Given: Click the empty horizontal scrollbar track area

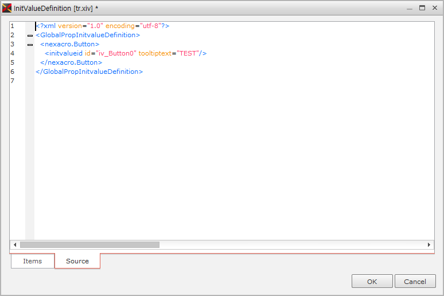Looking at the screenshot, I should pyautogui.click(x=287, y=245).
